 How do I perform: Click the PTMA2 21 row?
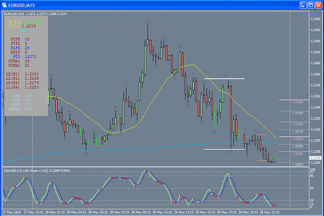(x=19, y=65)
